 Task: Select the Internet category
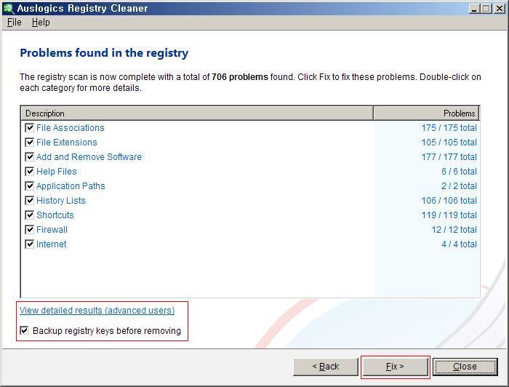tap(52, 244)
